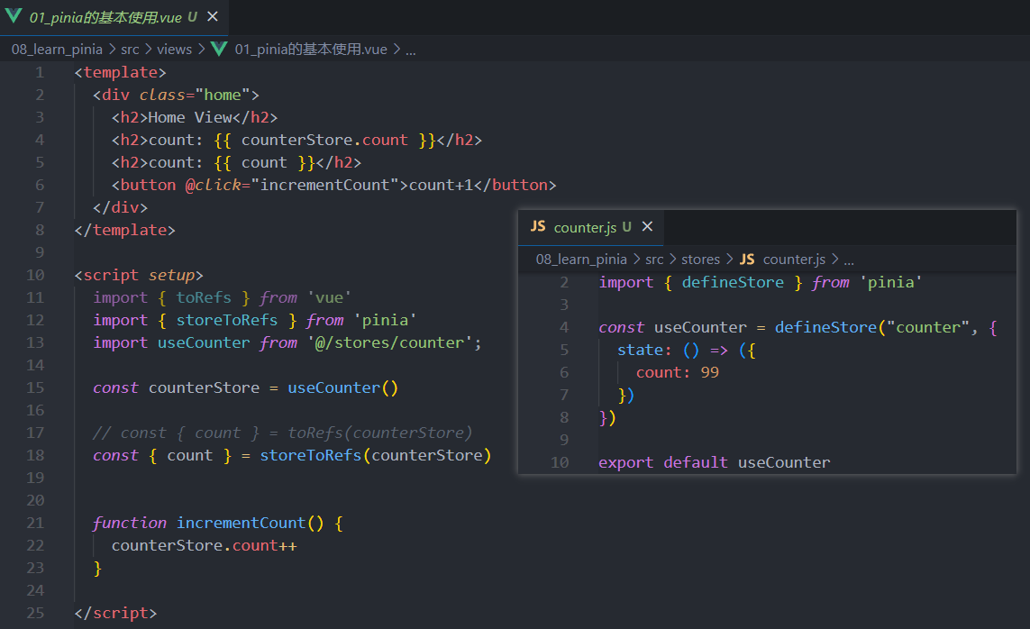The width and height of the screenshot is (1030, 629).
Task: Click the opening template tag
Action: click(x=120, y=72)
